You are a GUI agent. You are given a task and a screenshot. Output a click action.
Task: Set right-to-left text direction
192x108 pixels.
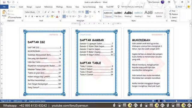tap(90, 12)
